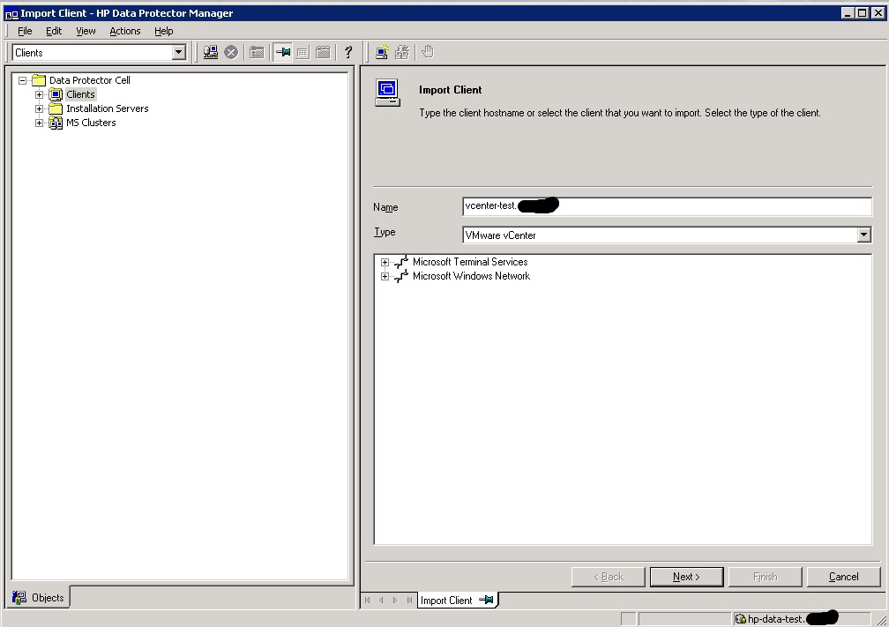Click the disabled Back button
This screenshot has width=889, height=627.
pyautogui.click(x=608, y=577)
